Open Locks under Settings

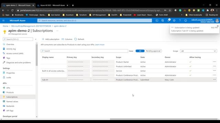pos(9,78)
